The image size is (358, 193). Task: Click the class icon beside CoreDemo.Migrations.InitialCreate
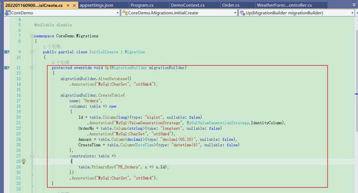125,13
